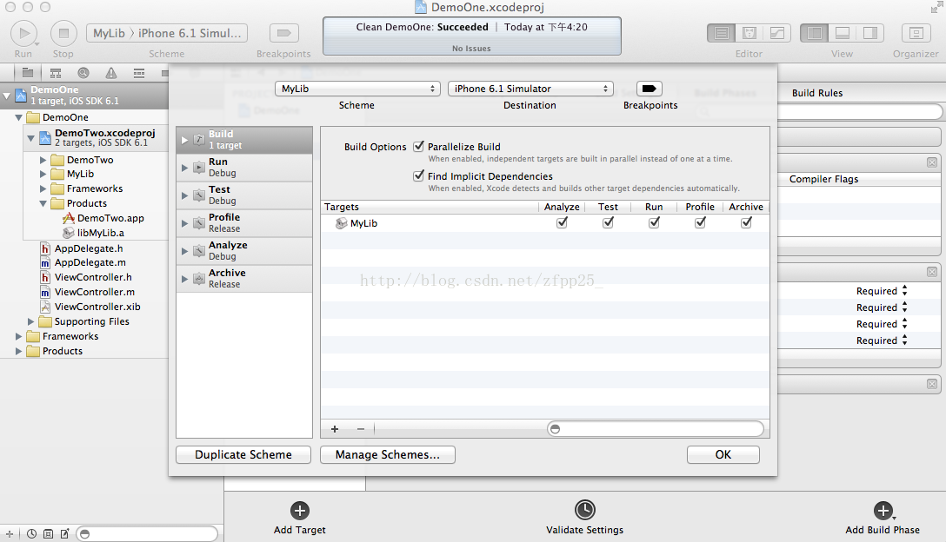
Task: Open the MyLib Scheme dropdown
Action: (x=357, y=89)
